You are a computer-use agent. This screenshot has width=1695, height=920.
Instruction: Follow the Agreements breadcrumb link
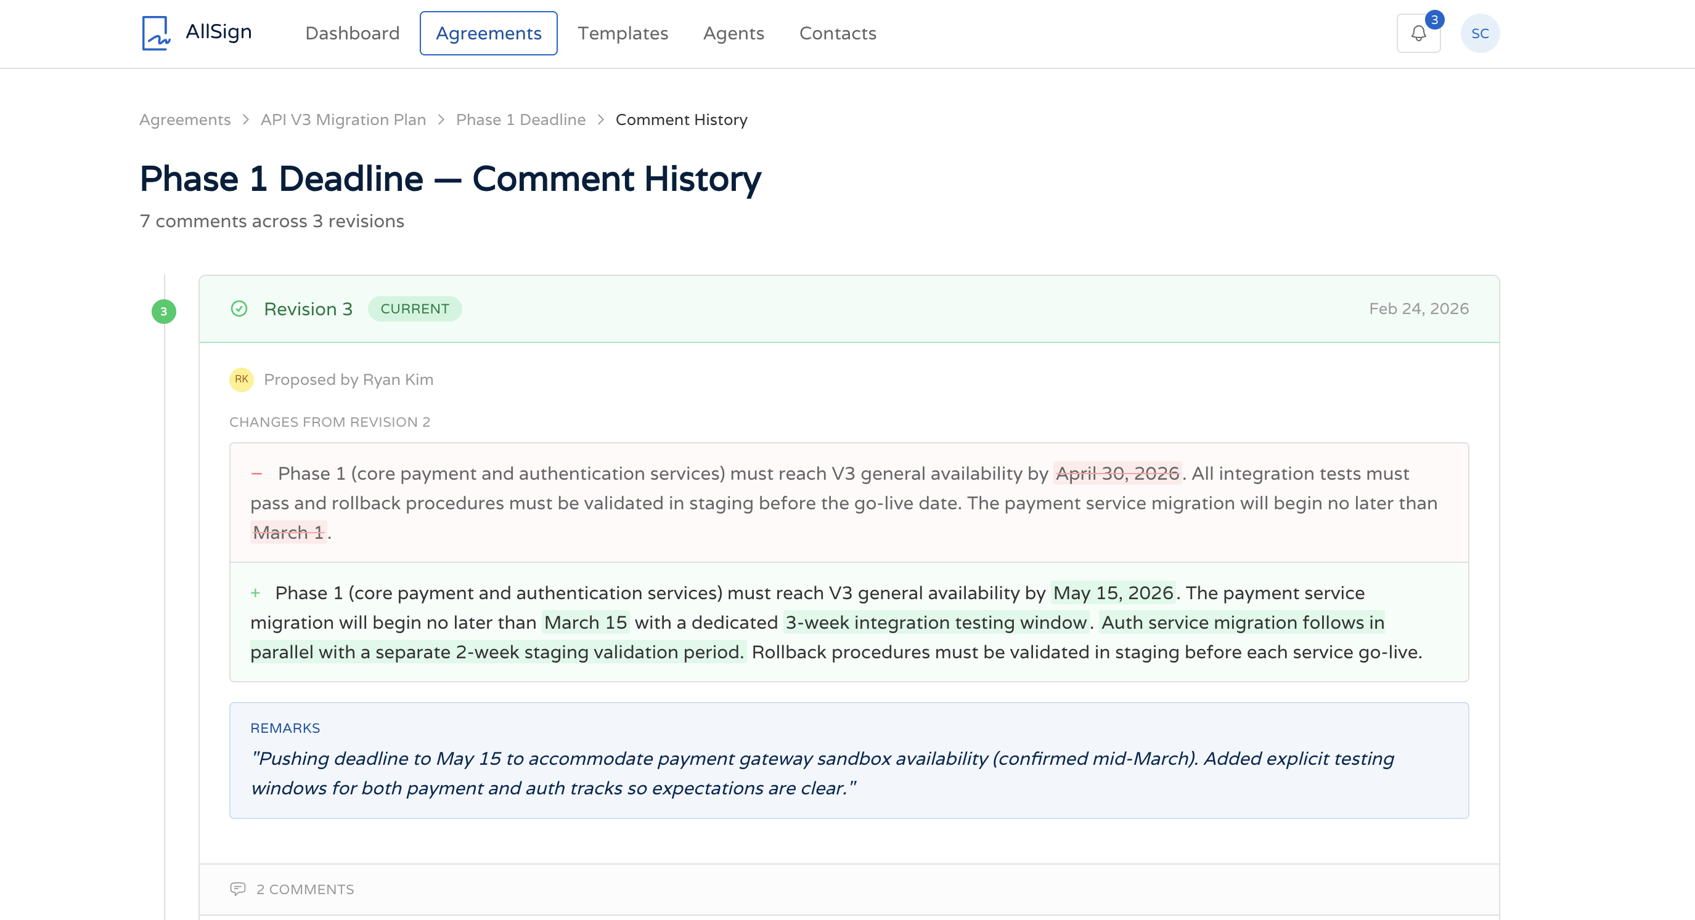tap(185, 119)
